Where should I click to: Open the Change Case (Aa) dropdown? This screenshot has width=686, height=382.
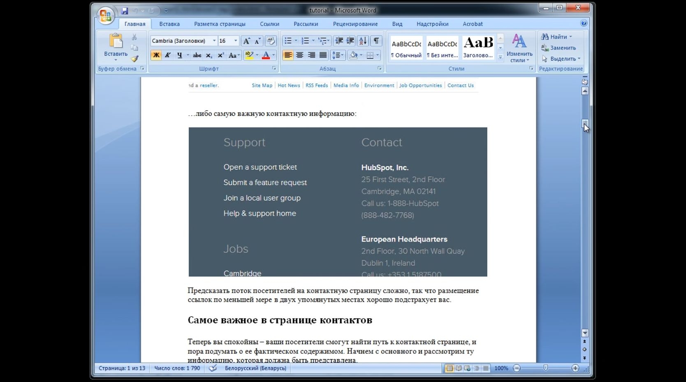234,55
